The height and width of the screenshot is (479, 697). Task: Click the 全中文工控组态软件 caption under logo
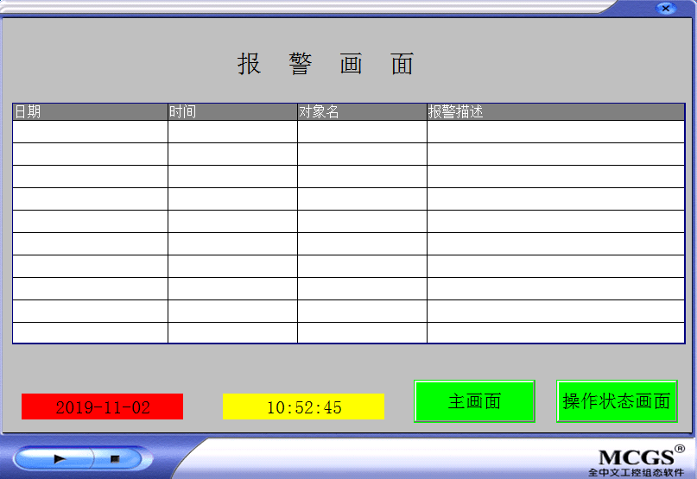635,472
